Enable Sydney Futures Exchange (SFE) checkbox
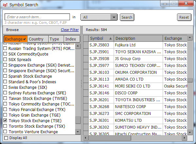 [5, 93]
